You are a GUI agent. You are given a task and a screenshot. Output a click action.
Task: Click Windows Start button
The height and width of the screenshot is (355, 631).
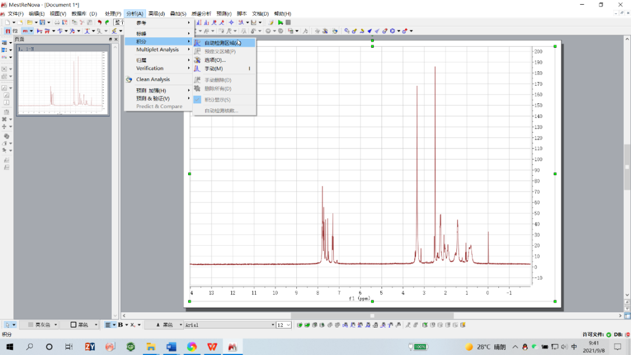point(10,347)
